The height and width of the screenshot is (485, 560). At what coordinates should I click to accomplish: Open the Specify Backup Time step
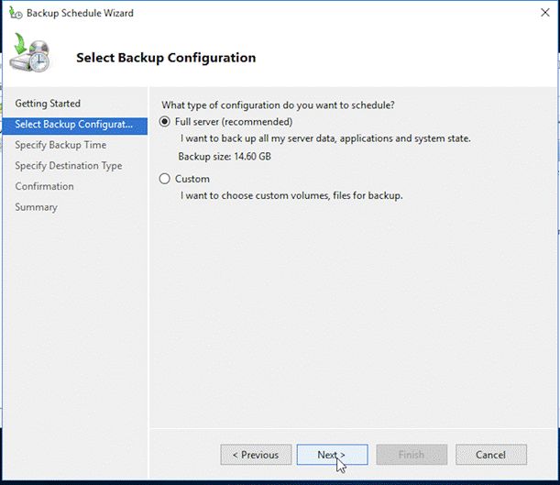(x=60, y=145)
